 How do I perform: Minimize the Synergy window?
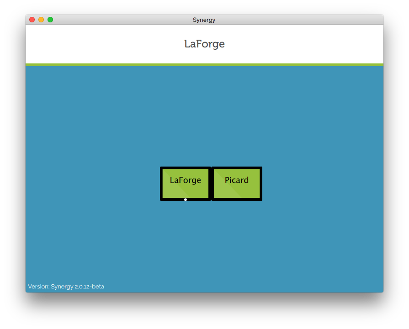point(41,20)
